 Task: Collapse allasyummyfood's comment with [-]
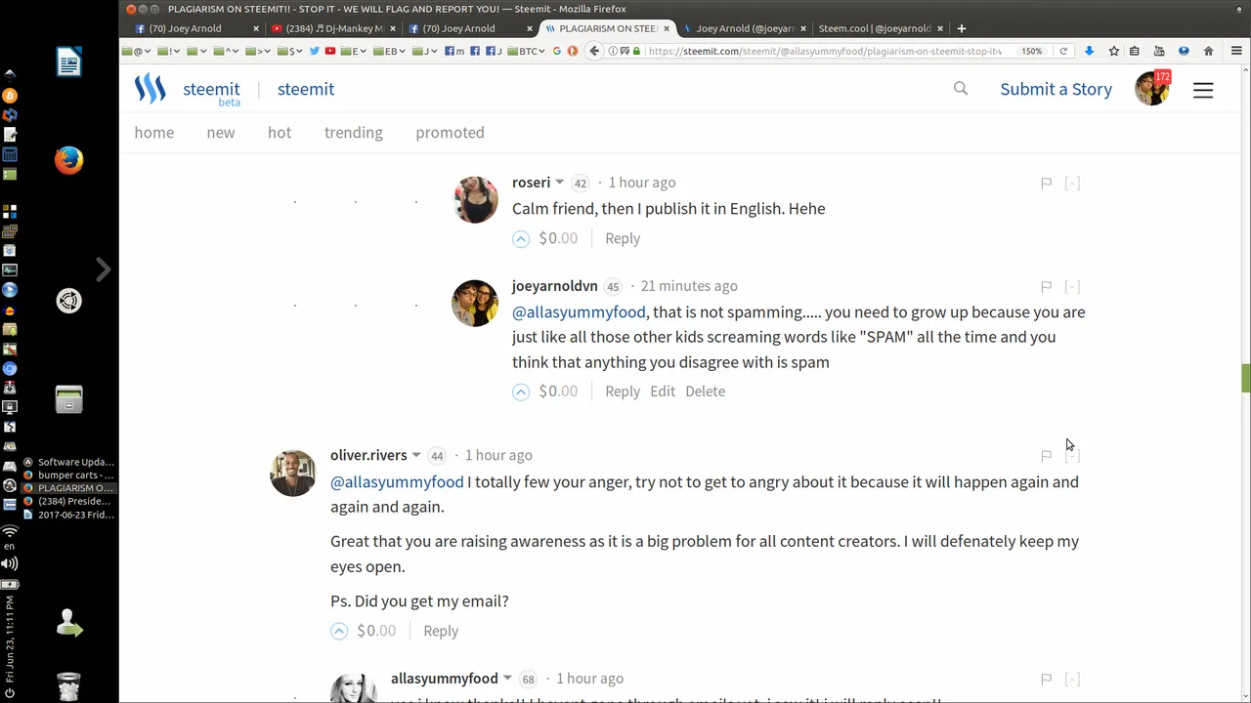[x=1072, y=680]
